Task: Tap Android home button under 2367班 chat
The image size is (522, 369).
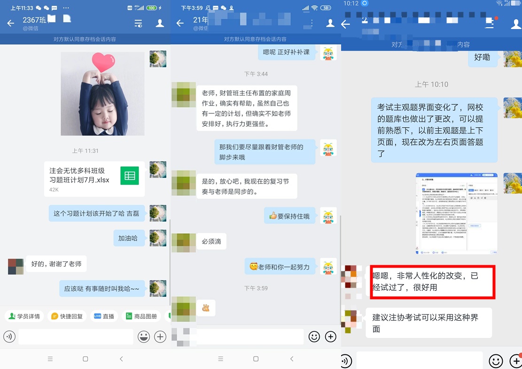Action: [85, 359]
